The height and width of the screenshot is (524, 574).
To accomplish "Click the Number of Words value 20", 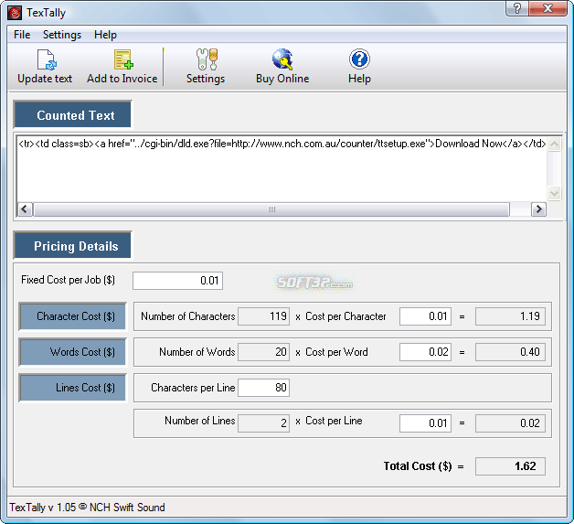I will (263, 352).
